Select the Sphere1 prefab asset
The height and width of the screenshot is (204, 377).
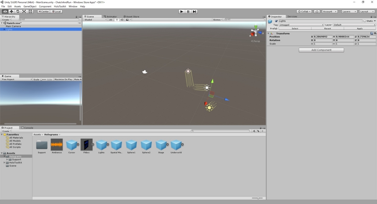point(131,146)
